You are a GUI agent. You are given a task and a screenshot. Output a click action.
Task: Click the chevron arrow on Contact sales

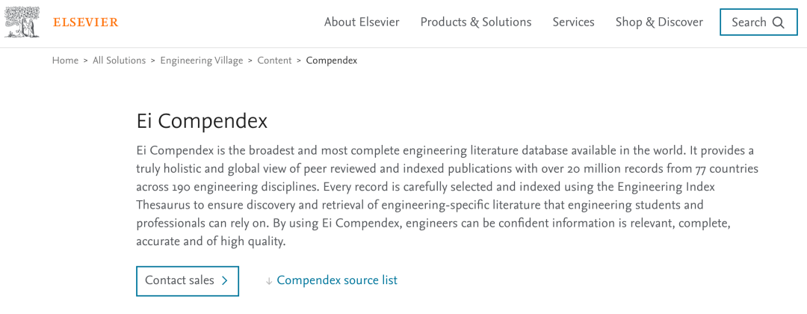pyautogui.click(x=224, y=281)
